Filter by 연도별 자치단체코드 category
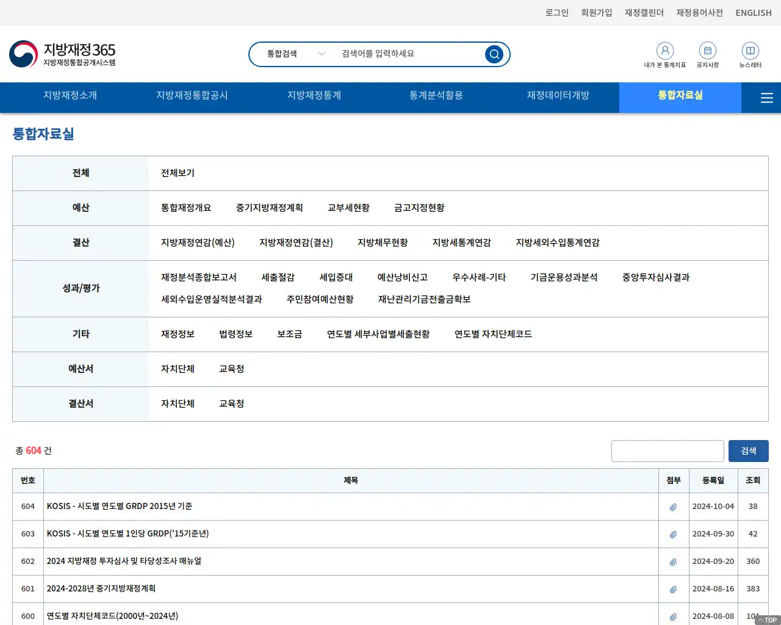781x625 pixels. [x=494, y=334]
